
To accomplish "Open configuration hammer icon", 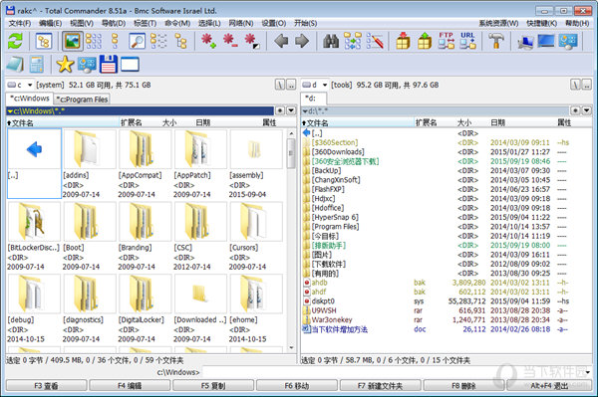I will [496, 41].
